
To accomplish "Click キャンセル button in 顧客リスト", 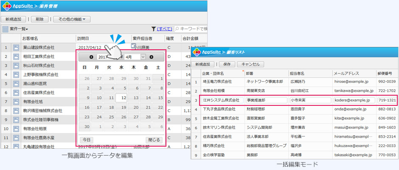I will (x=250, y=64).
